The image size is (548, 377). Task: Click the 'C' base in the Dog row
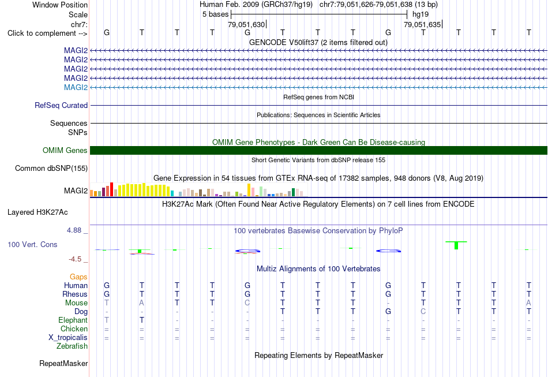(423, 311)
